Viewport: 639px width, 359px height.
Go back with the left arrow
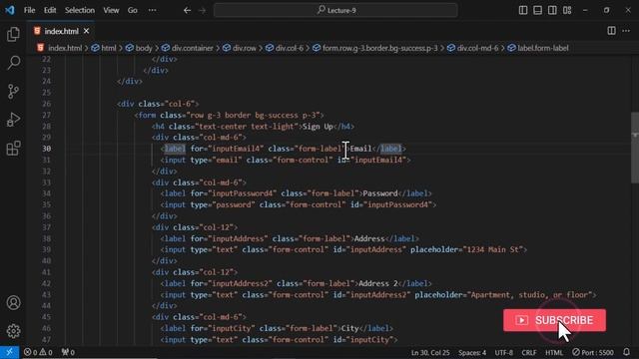click(x=187, y=10)
